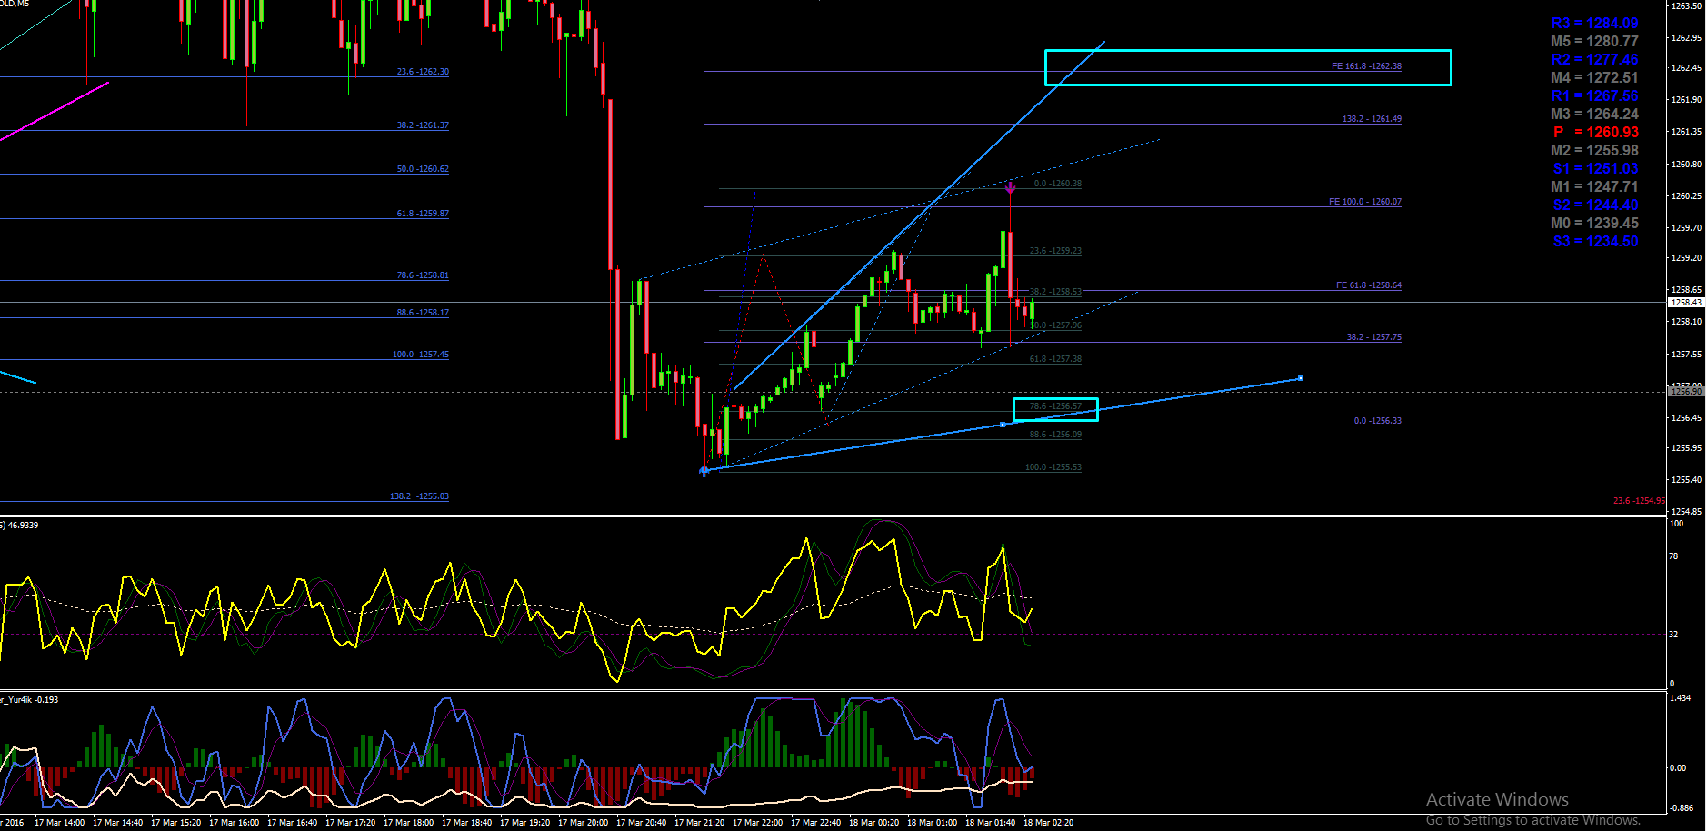Screen dimensions: 1707x831
Task: Select the red 23.6 -1254.95 level label
Action: click(x=1639, y=501)
